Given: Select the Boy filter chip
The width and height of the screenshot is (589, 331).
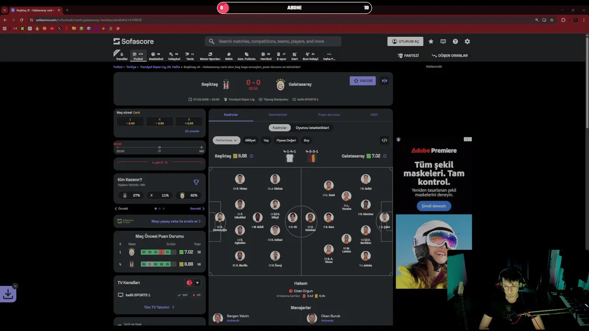Looking at the screenshot, I should click(306, 140).
